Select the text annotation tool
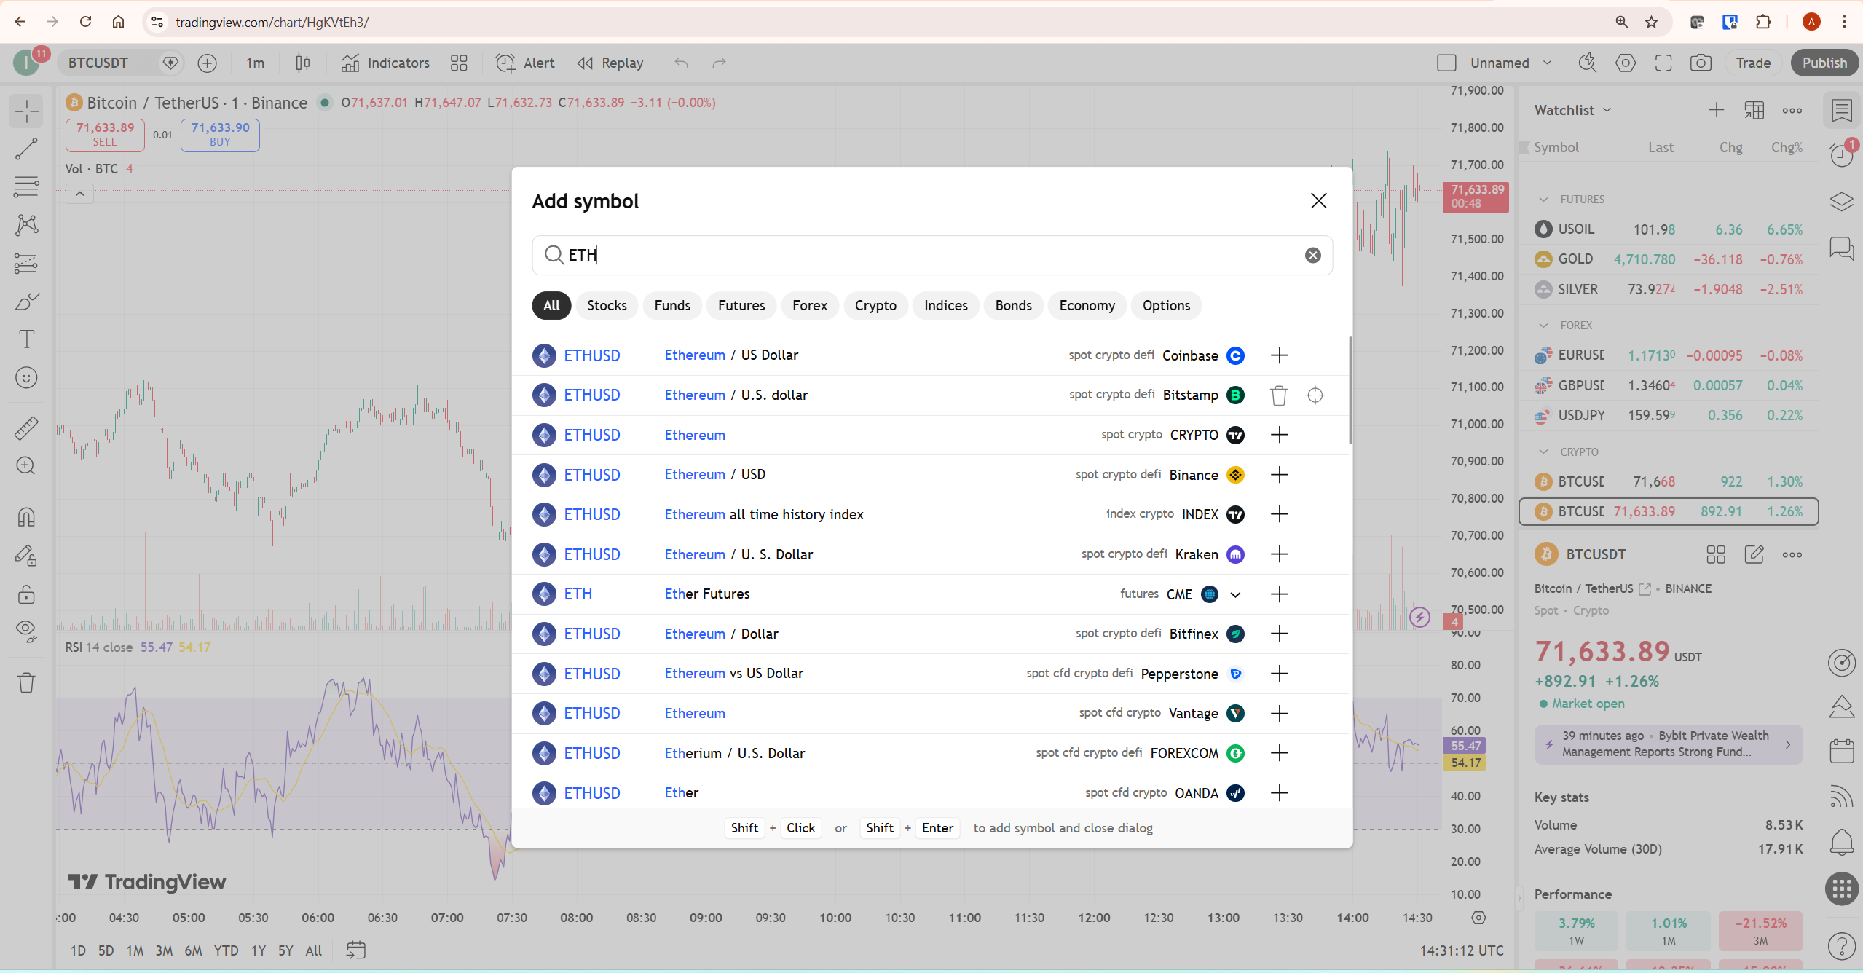Image resolution: width=1863 pixels, height=973 pixels. coord(26,339)
